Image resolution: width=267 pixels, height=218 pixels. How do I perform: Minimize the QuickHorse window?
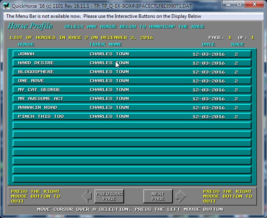click(x=228, y=4)
